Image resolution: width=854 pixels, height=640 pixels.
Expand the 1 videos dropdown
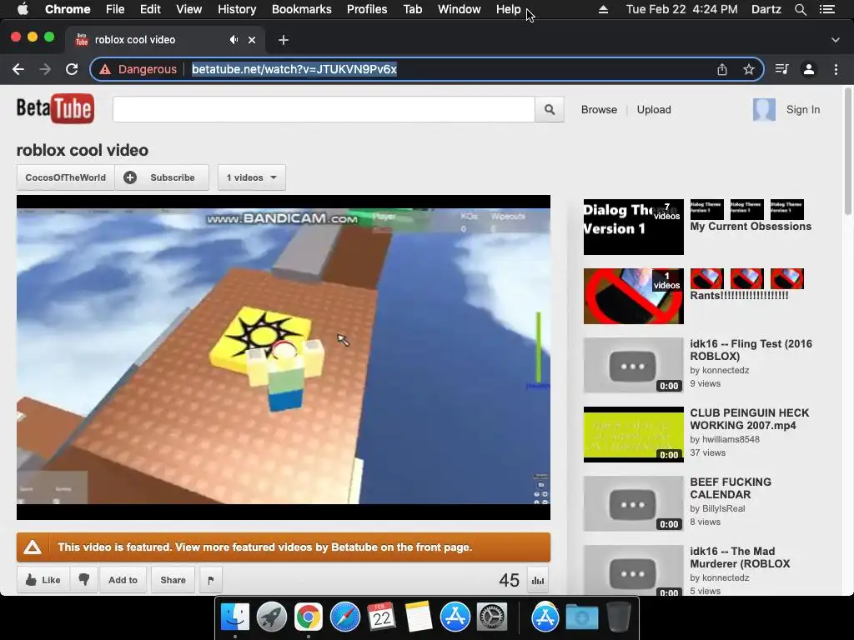pos(252,177)
